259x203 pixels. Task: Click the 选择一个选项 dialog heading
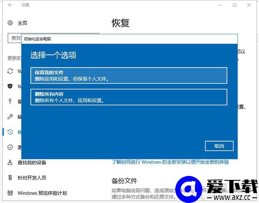point(53,55)
